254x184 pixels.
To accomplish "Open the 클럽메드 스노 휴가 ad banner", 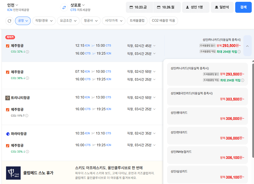I will click(83, 173).
